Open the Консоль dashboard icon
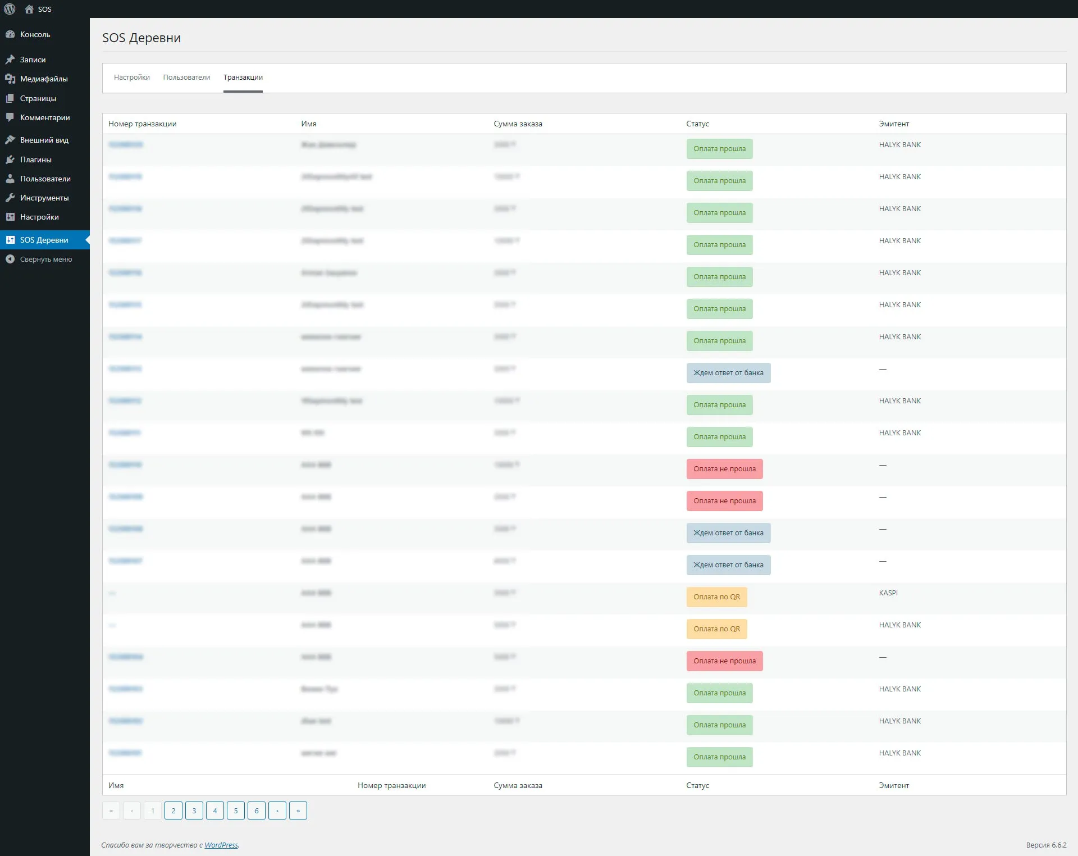The width and height of the screenshot is (1078, 856). (10, 34)
